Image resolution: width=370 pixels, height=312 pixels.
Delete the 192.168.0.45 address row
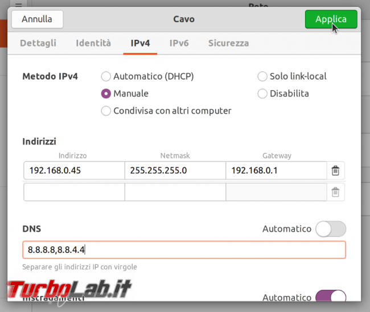[x=335, y=170]
